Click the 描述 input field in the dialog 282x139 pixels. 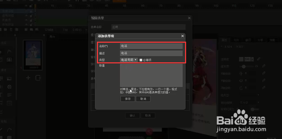pyautogui.click(x=151, y=53)
